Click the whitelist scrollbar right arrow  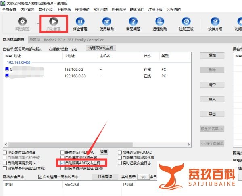[188, 144]
